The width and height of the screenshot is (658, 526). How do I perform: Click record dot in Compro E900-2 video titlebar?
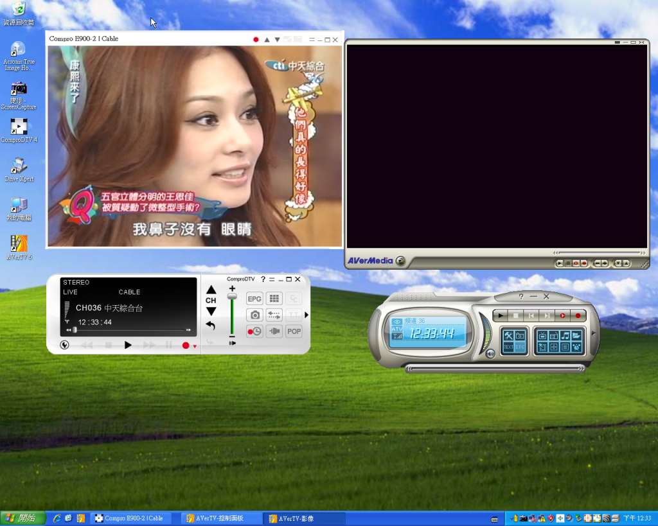tap(256, 39)
